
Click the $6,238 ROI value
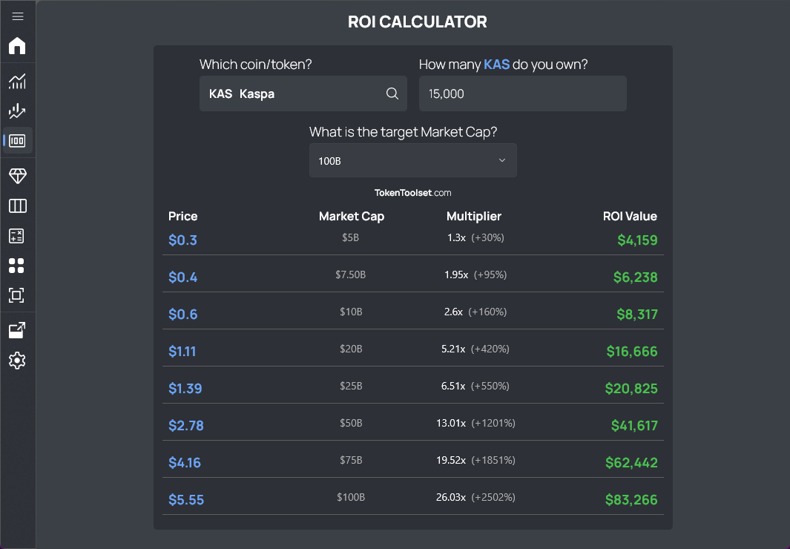point(635,277)
